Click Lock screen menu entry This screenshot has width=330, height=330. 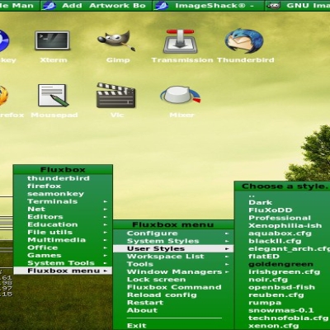(173, 280)
